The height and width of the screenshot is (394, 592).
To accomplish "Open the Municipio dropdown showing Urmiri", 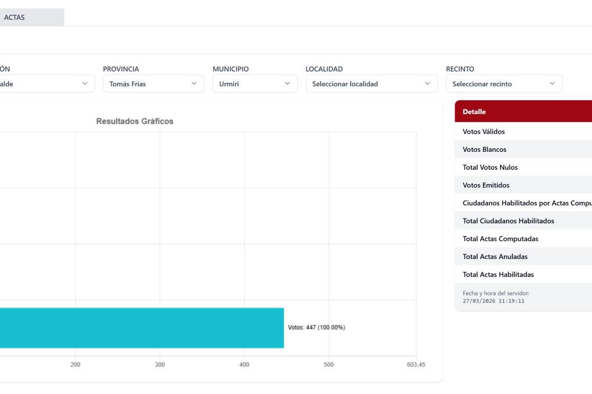I will pos(254,84).
